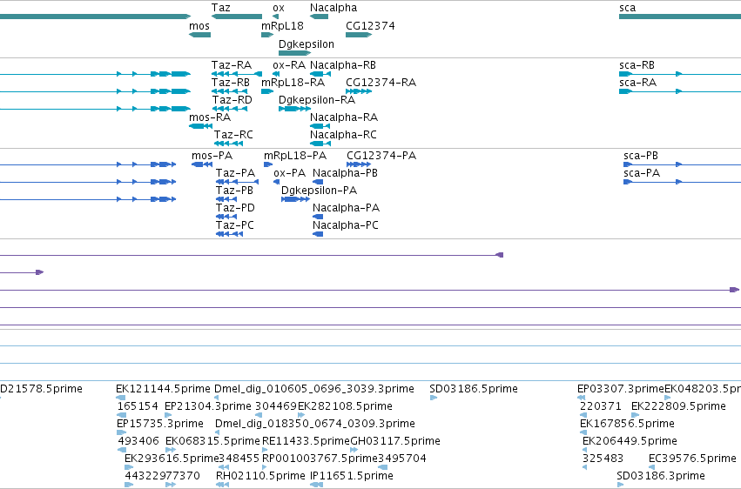Click the Taz-PD protein label
Viewport: 741px width, 489px height.
235,208
